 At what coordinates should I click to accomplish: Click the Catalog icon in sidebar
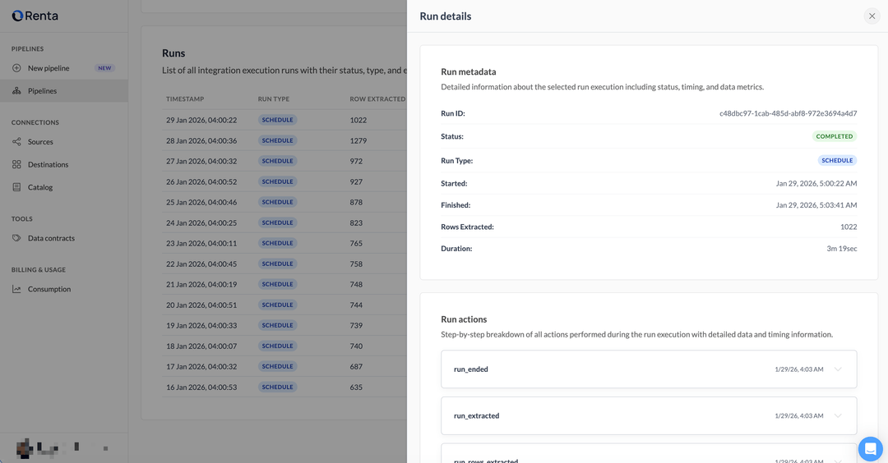[16, 187]
